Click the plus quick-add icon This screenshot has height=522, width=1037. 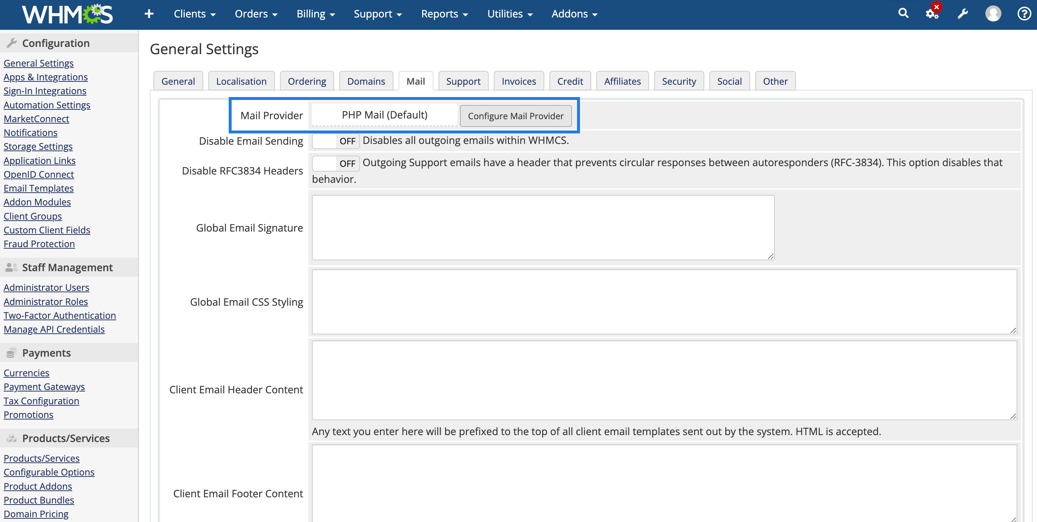tap(149, 14)
